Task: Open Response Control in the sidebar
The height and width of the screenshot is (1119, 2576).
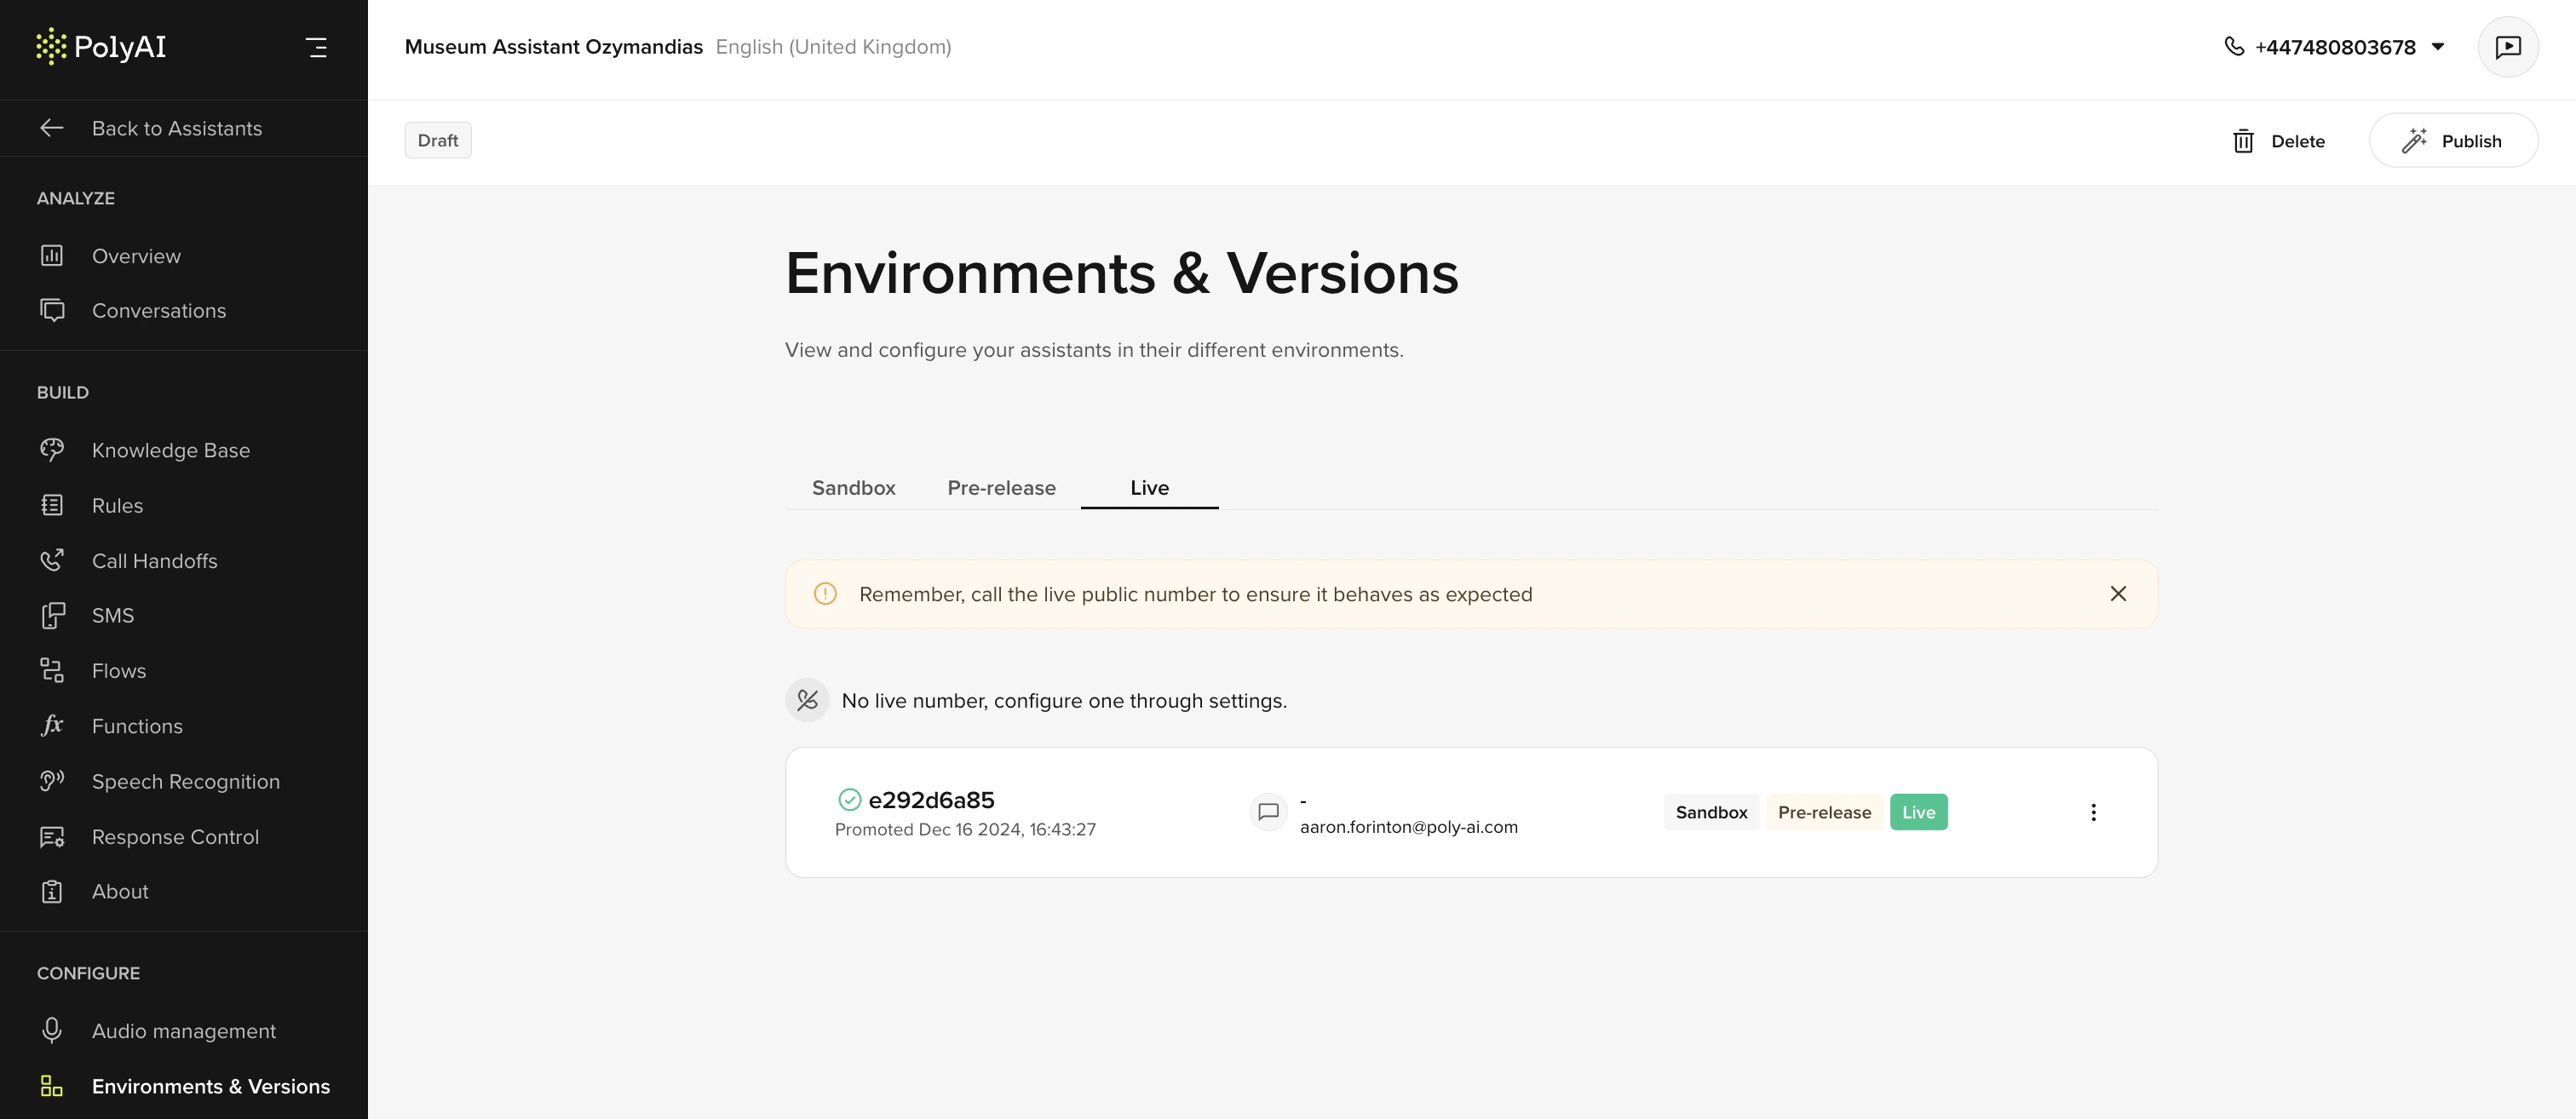Action: [175, 837]
